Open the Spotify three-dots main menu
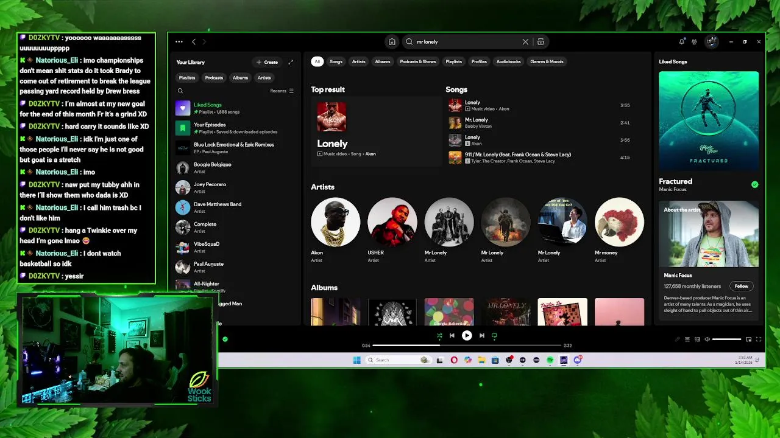This screenshot has height=438, width=780. click(x=179, y=42)
